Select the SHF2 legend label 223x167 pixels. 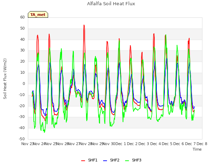115,160
